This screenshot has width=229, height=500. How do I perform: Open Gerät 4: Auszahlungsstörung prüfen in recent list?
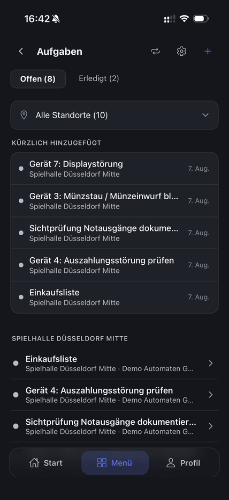point(114,265)
